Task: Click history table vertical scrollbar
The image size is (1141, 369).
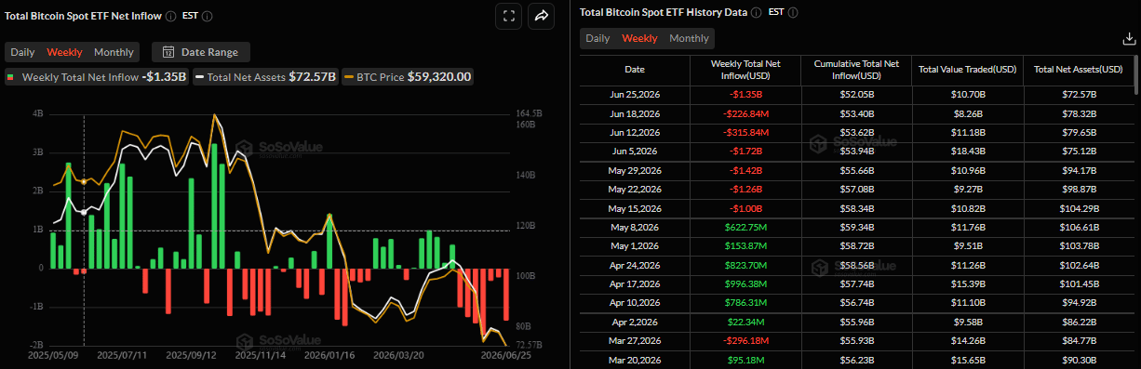Action: click(1136, 74)
